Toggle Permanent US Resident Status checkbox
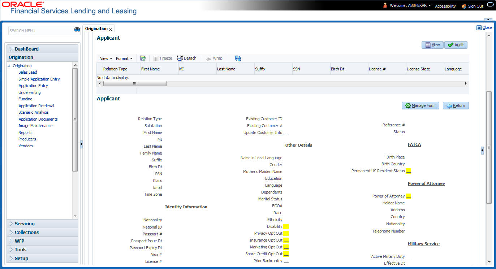496x269 pixels. 409,171
